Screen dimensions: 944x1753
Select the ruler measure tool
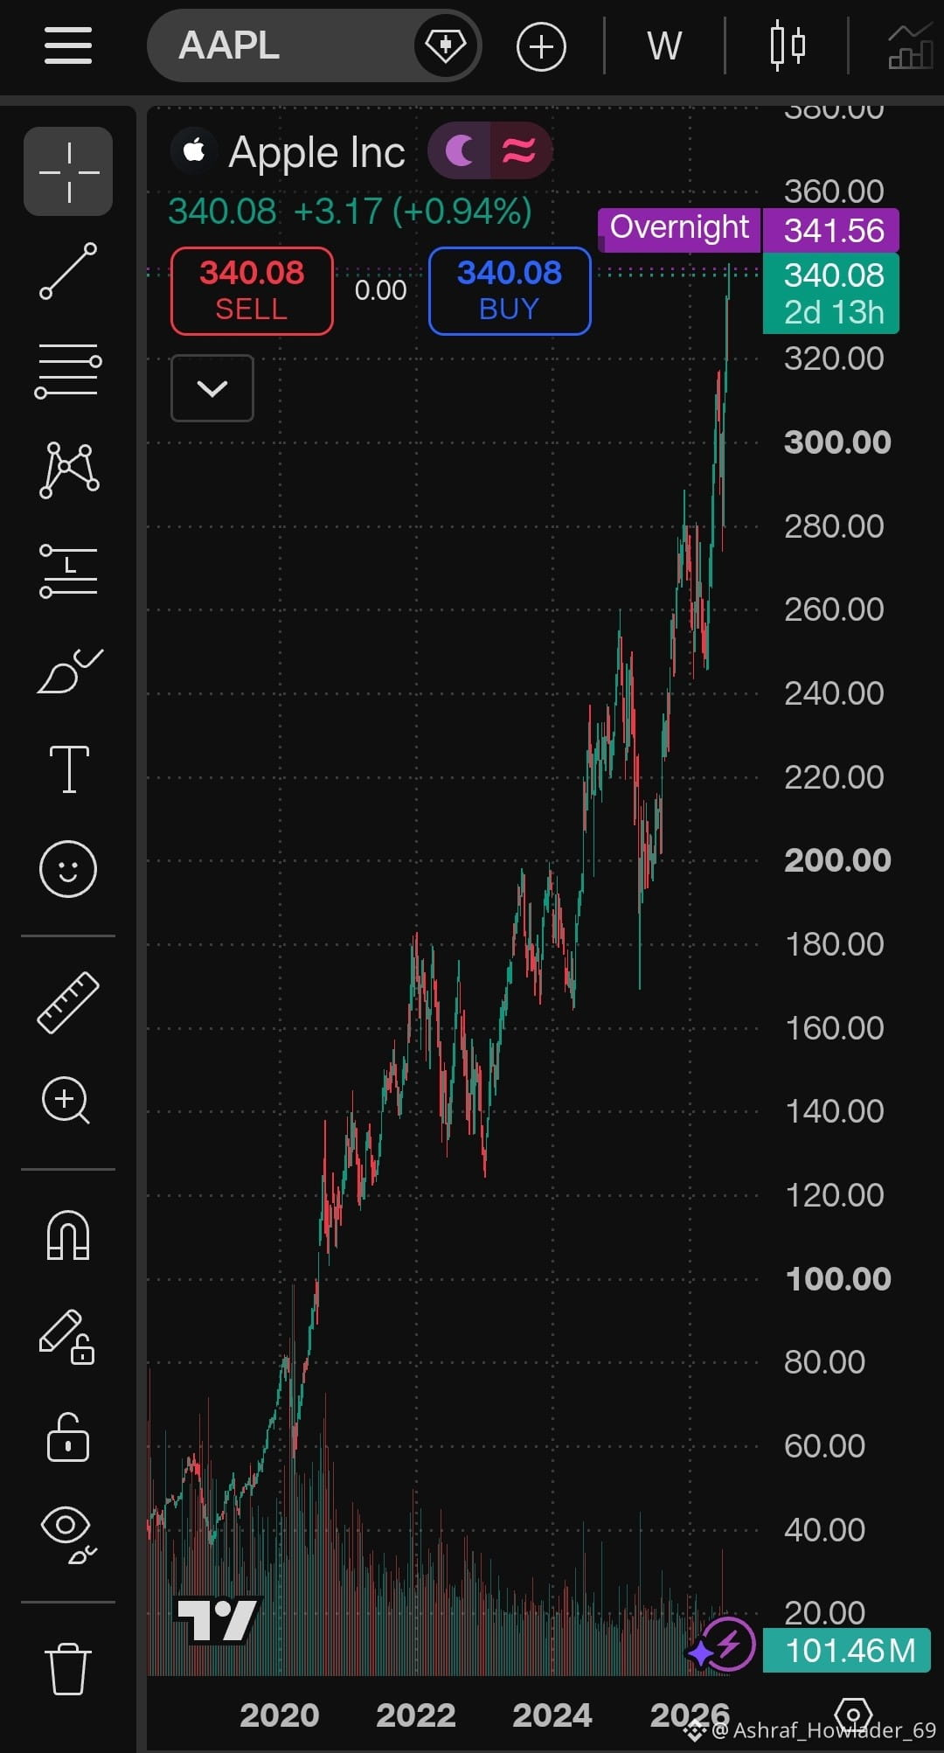point(68,1002)
